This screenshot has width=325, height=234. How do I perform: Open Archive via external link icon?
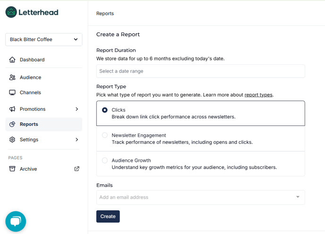point(77,169)
